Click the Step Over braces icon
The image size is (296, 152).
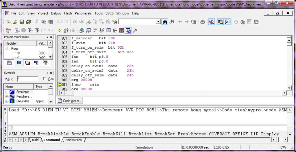(x=37, y=30)
